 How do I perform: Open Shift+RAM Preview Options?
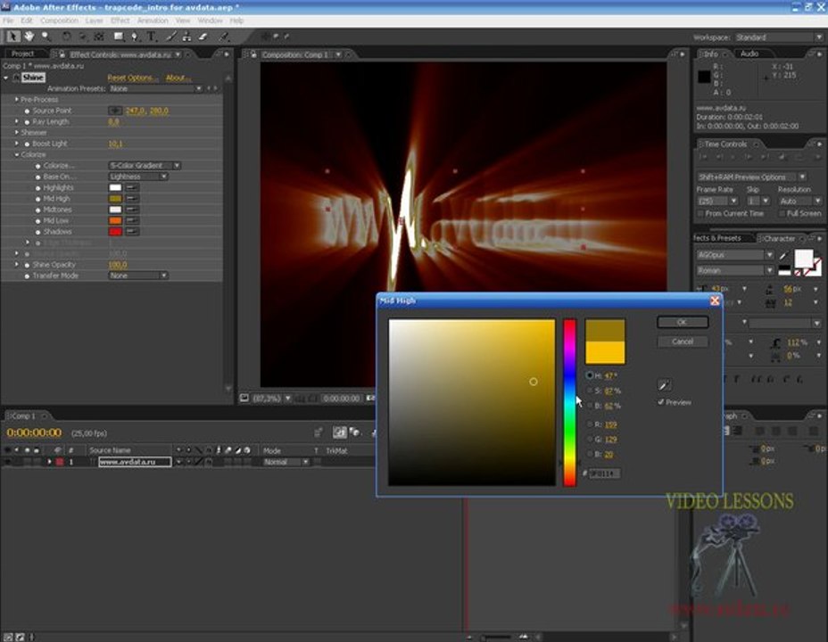[750, 177]
